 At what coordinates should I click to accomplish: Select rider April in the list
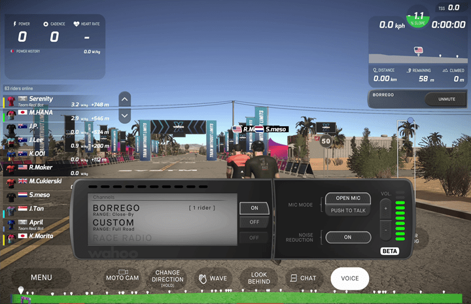(x=37, y=226)
